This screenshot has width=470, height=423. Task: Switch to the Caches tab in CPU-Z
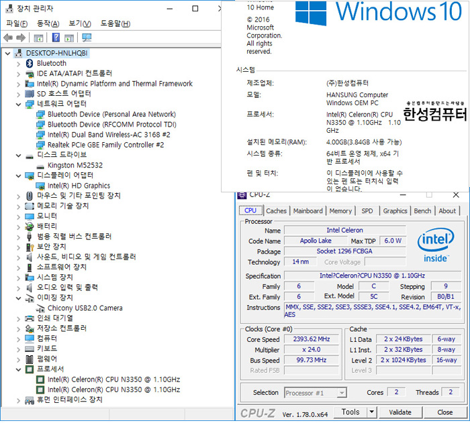tap(276, 210)
